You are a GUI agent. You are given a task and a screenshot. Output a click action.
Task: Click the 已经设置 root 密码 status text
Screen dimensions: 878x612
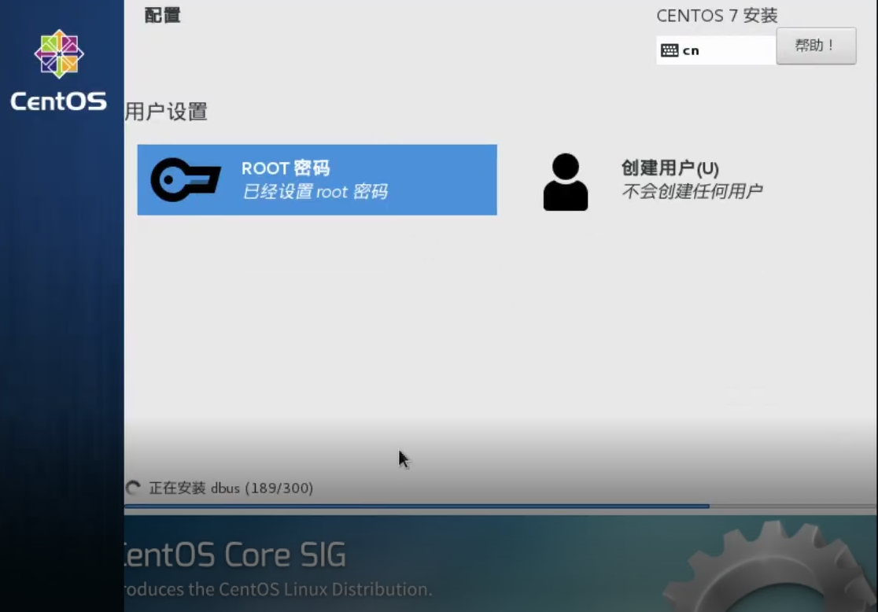coord(315,191)
